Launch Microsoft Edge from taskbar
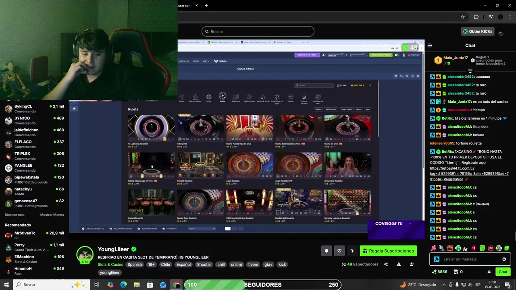Image resolution: width=516 pixels, height=290 pixels. [123, 285]
